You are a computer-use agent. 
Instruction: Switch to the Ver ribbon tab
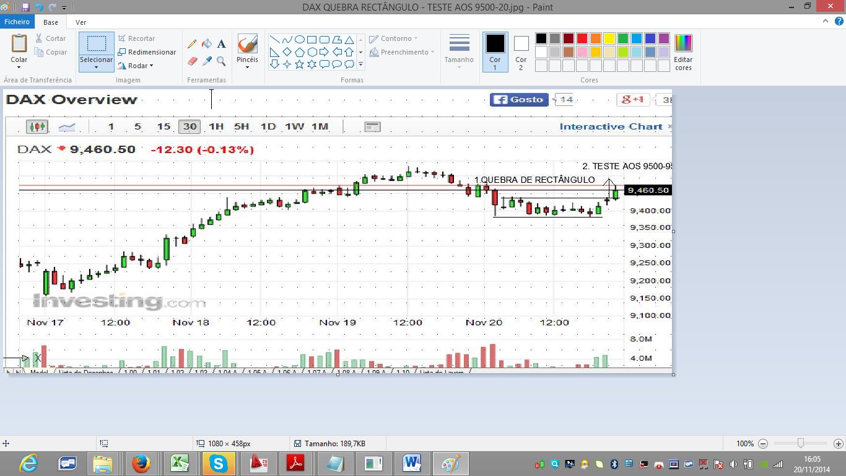pyautogui.click(x=81, y=22)
